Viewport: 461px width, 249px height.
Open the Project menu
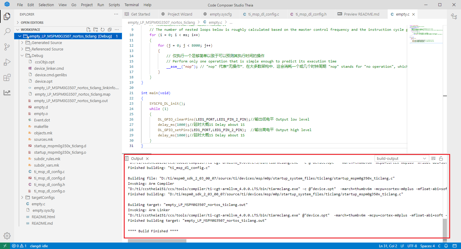(87, 5)
